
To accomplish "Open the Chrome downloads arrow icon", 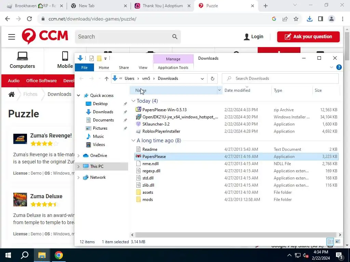I will click(309, 19).
